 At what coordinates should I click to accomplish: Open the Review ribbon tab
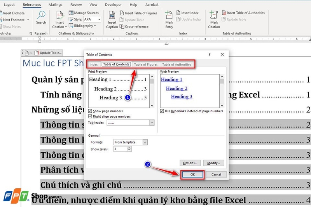[x=76, y=5]
